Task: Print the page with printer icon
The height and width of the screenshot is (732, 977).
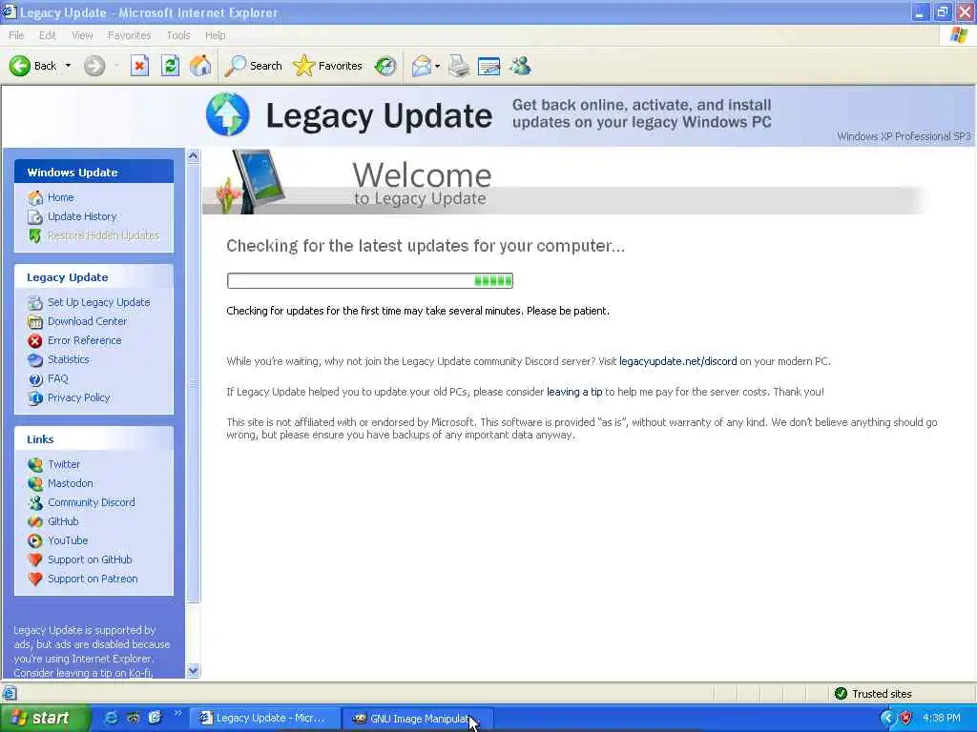Action: pyautogui.click(x=459, y=66)
